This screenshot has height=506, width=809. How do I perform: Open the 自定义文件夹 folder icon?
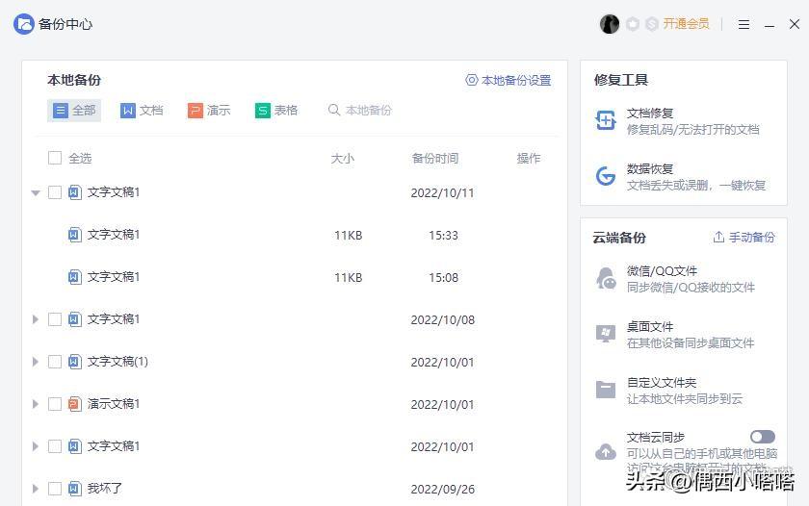606,390
